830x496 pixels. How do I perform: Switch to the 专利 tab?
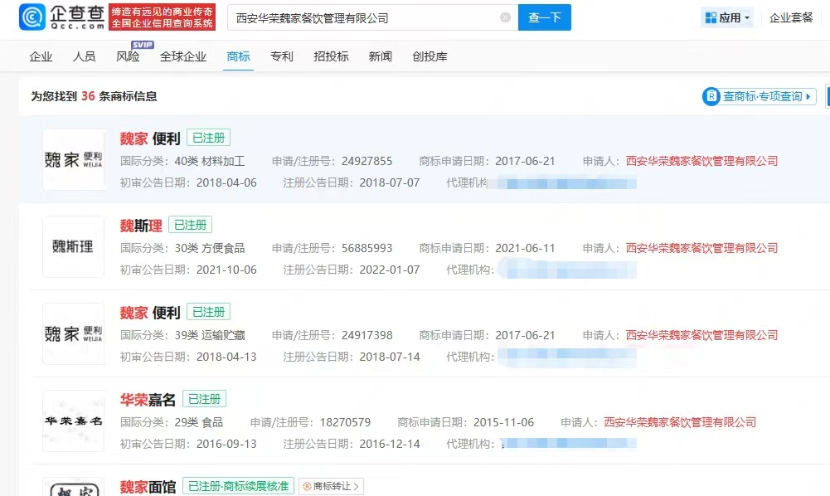click(282, 56)
